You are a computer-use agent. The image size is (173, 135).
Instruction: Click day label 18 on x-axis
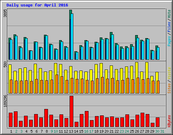(x=96, y=131)
